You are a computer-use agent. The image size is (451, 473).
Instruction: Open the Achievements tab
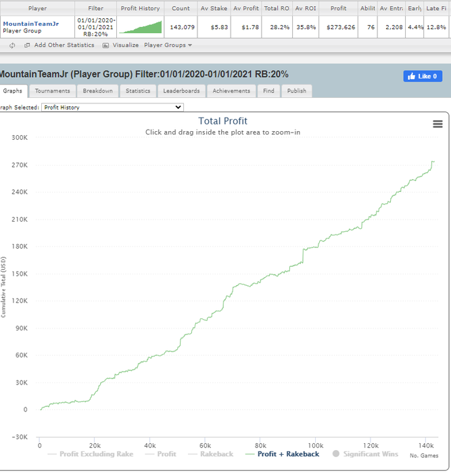231,91
